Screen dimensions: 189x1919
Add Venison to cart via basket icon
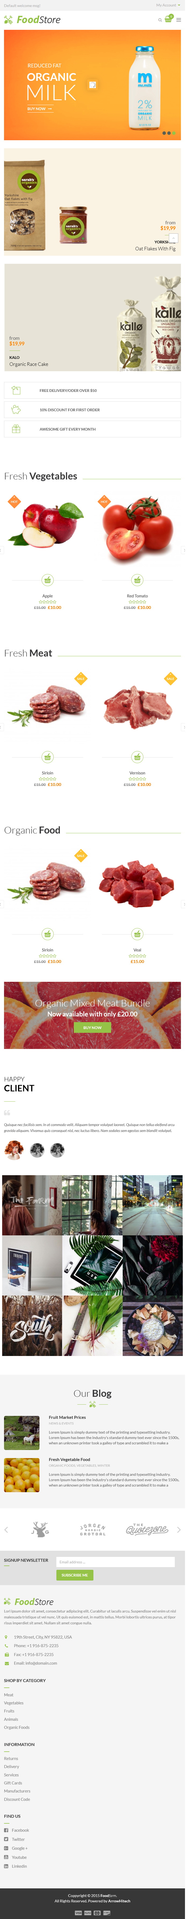[137, 757]
